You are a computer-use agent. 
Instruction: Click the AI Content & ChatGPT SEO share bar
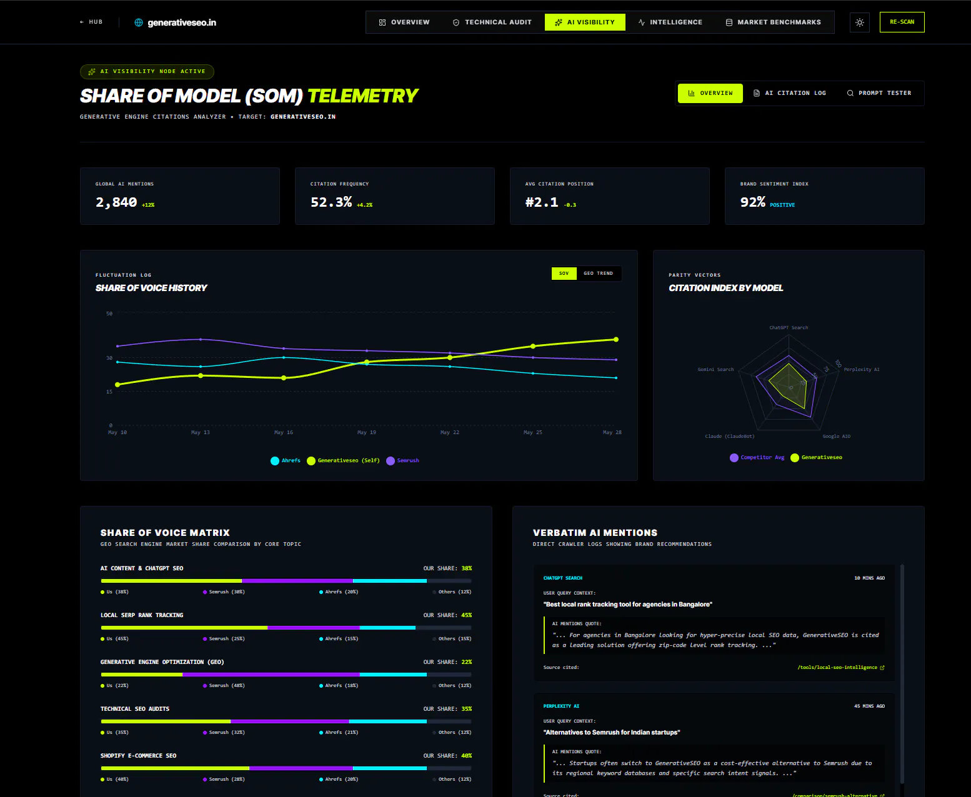(x=286, y=581)
